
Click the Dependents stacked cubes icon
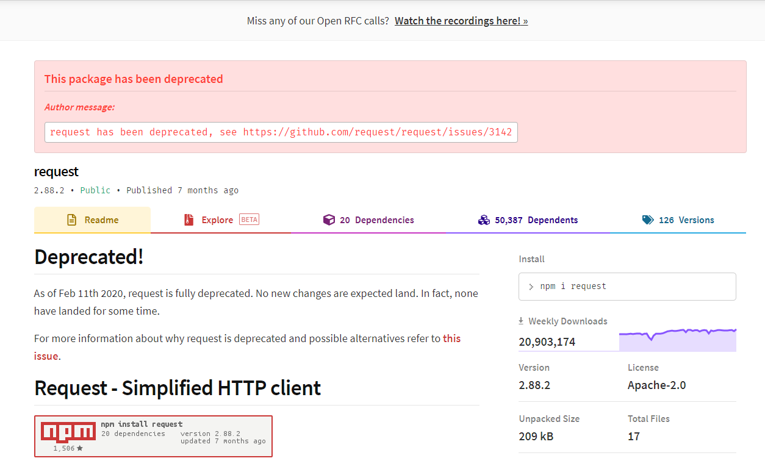pos(484,220)
